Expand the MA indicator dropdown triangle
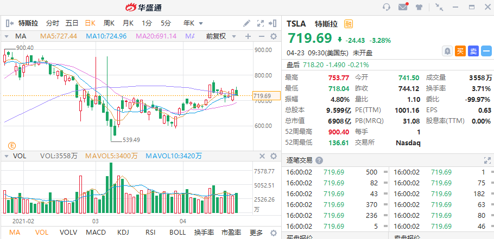The height and width of the screenshot is (239, 494). (x=5, y=36)
